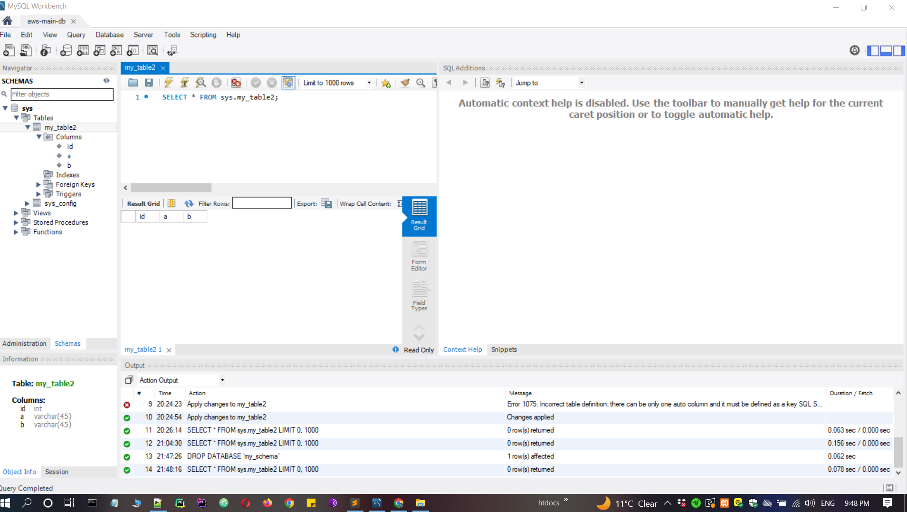This screenshot has width=907, height=512.
Task: Reconnect to the DBMS
Action: pyautogui.click(x=172, y=50)
